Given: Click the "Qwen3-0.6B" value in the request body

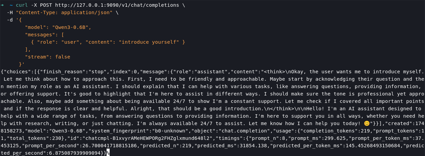Looking at the screenshot, I should click(73, 28).
